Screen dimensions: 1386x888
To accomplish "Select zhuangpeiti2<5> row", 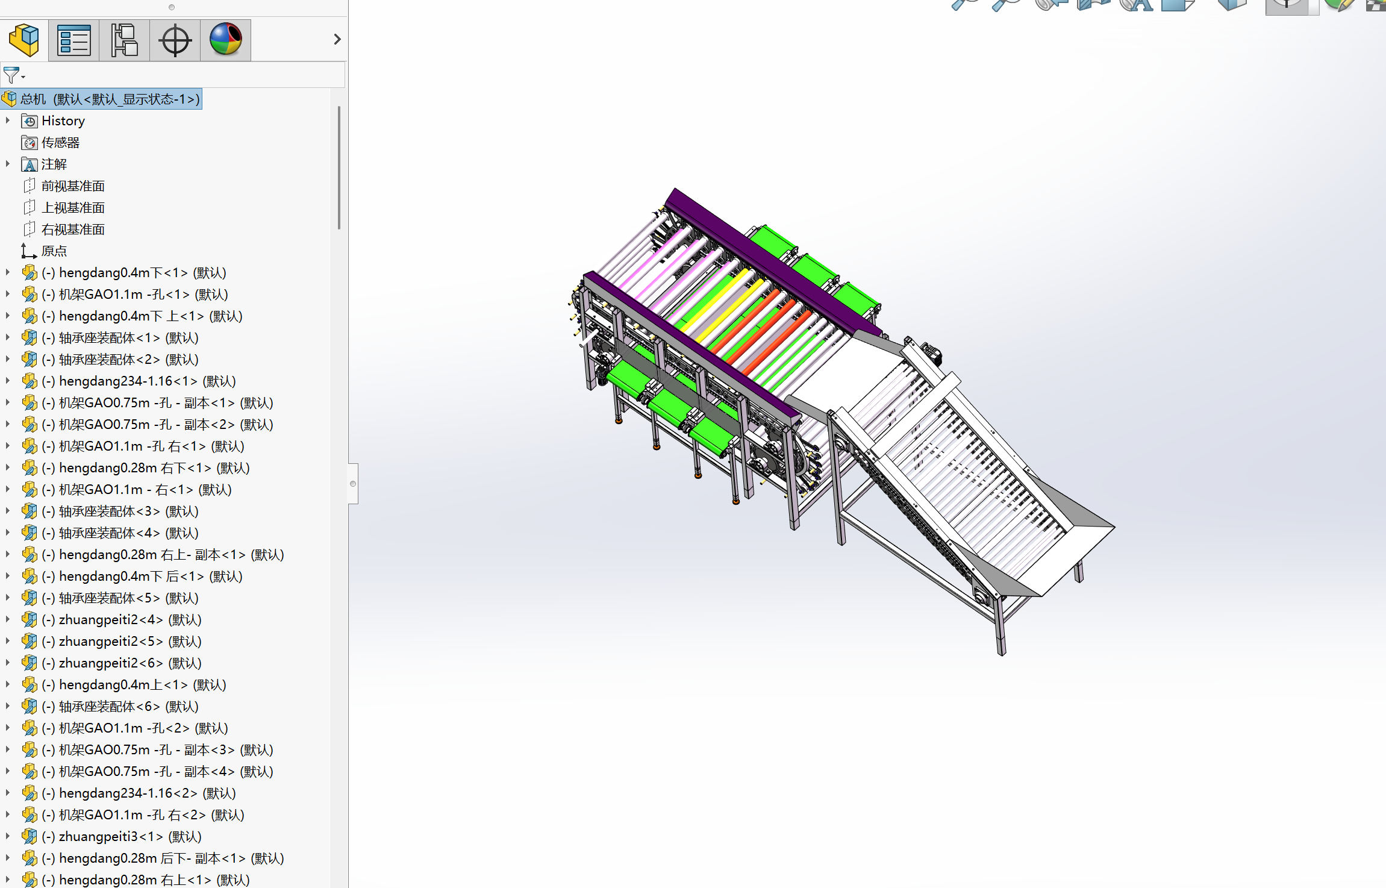I will pyautogui.click(x=122, y=642).
